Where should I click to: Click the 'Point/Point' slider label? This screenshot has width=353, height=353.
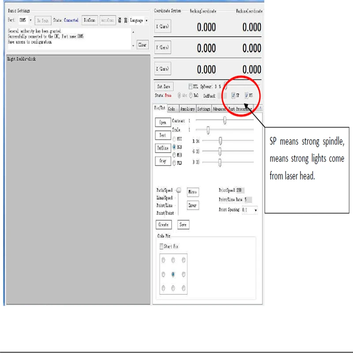point(165,213)
